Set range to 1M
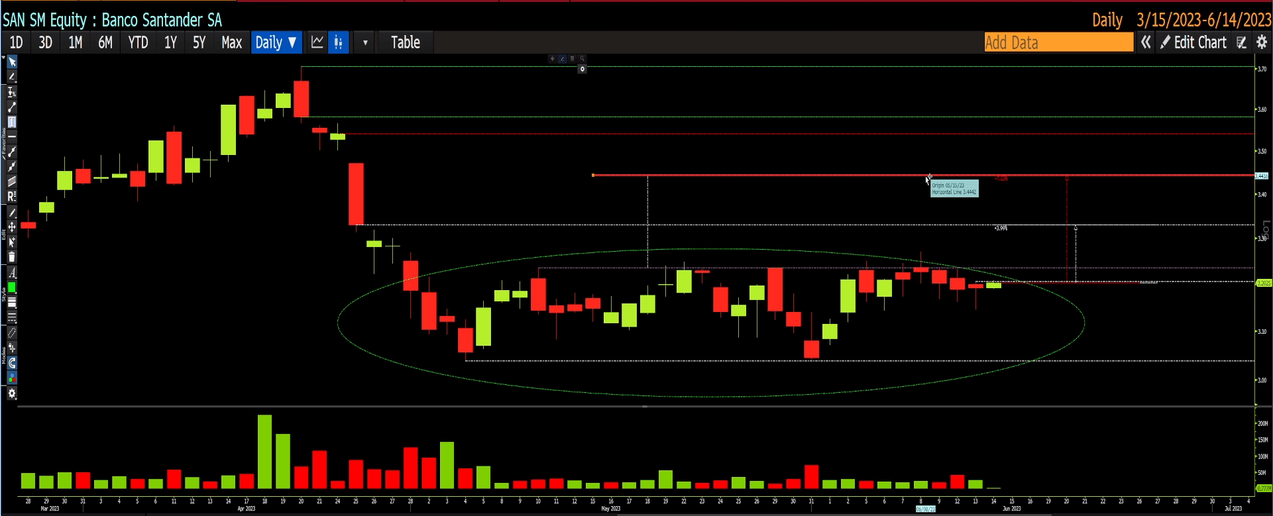Image resolution: width=1273 pixels, height=516 pixels. [x=76, y=42]
